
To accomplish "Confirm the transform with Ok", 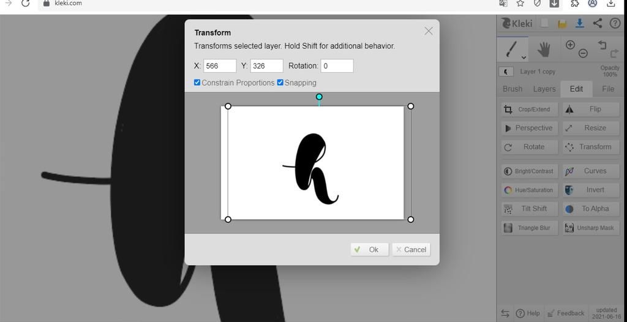I will pos(369,250).
